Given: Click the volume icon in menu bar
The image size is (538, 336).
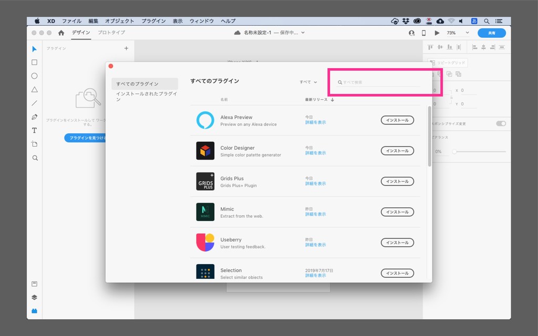Looking at the screenshot, I should coord(461,21).
